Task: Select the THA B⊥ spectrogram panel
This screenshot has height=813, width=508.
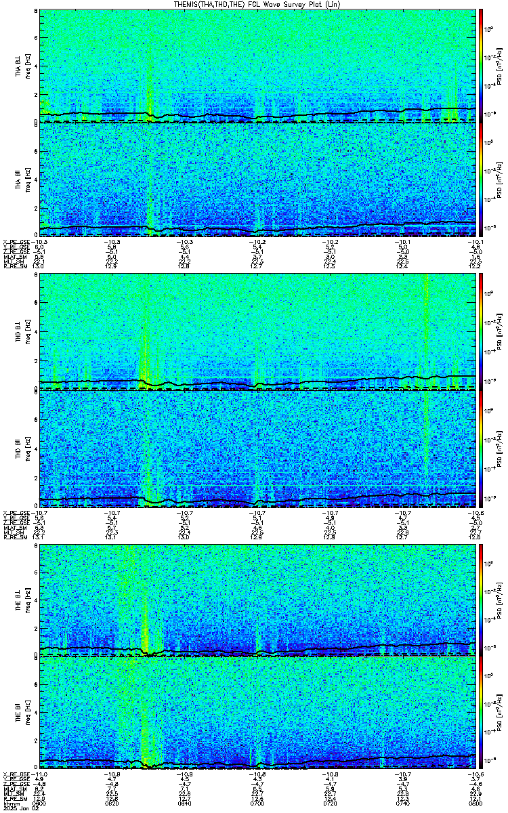Action: click(257, 65)
